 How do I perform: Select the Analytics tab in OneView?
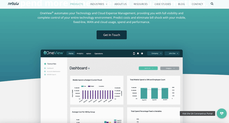pos(80,53)
